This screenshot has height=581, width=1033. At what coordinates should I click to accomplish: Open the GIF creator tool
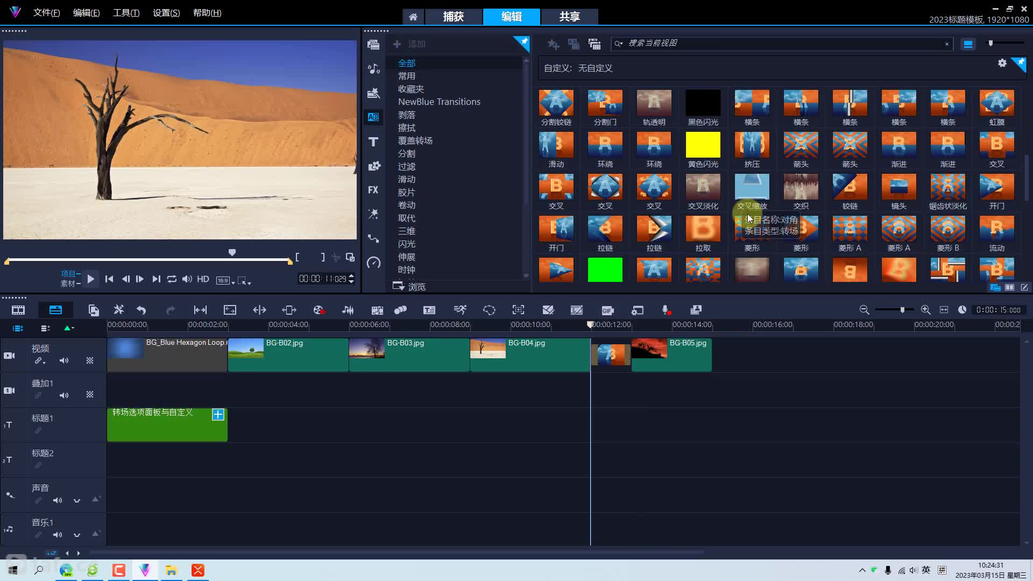coord(607,310)
